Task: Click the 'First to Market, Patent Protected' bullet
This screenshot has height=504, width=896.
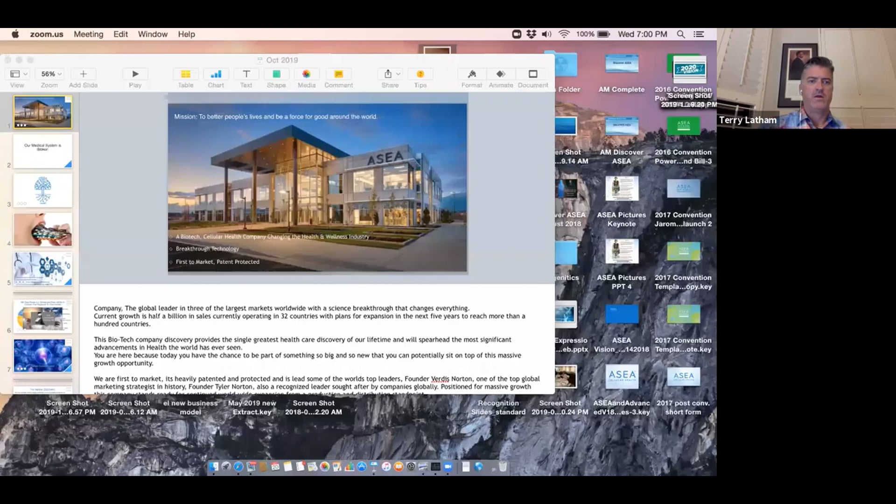Action: [217, 262]
